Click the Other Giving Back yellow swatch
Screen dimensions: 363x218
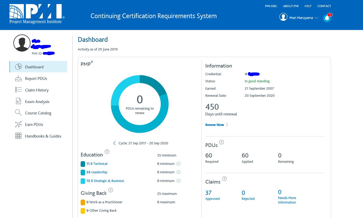tap(83, 211)
